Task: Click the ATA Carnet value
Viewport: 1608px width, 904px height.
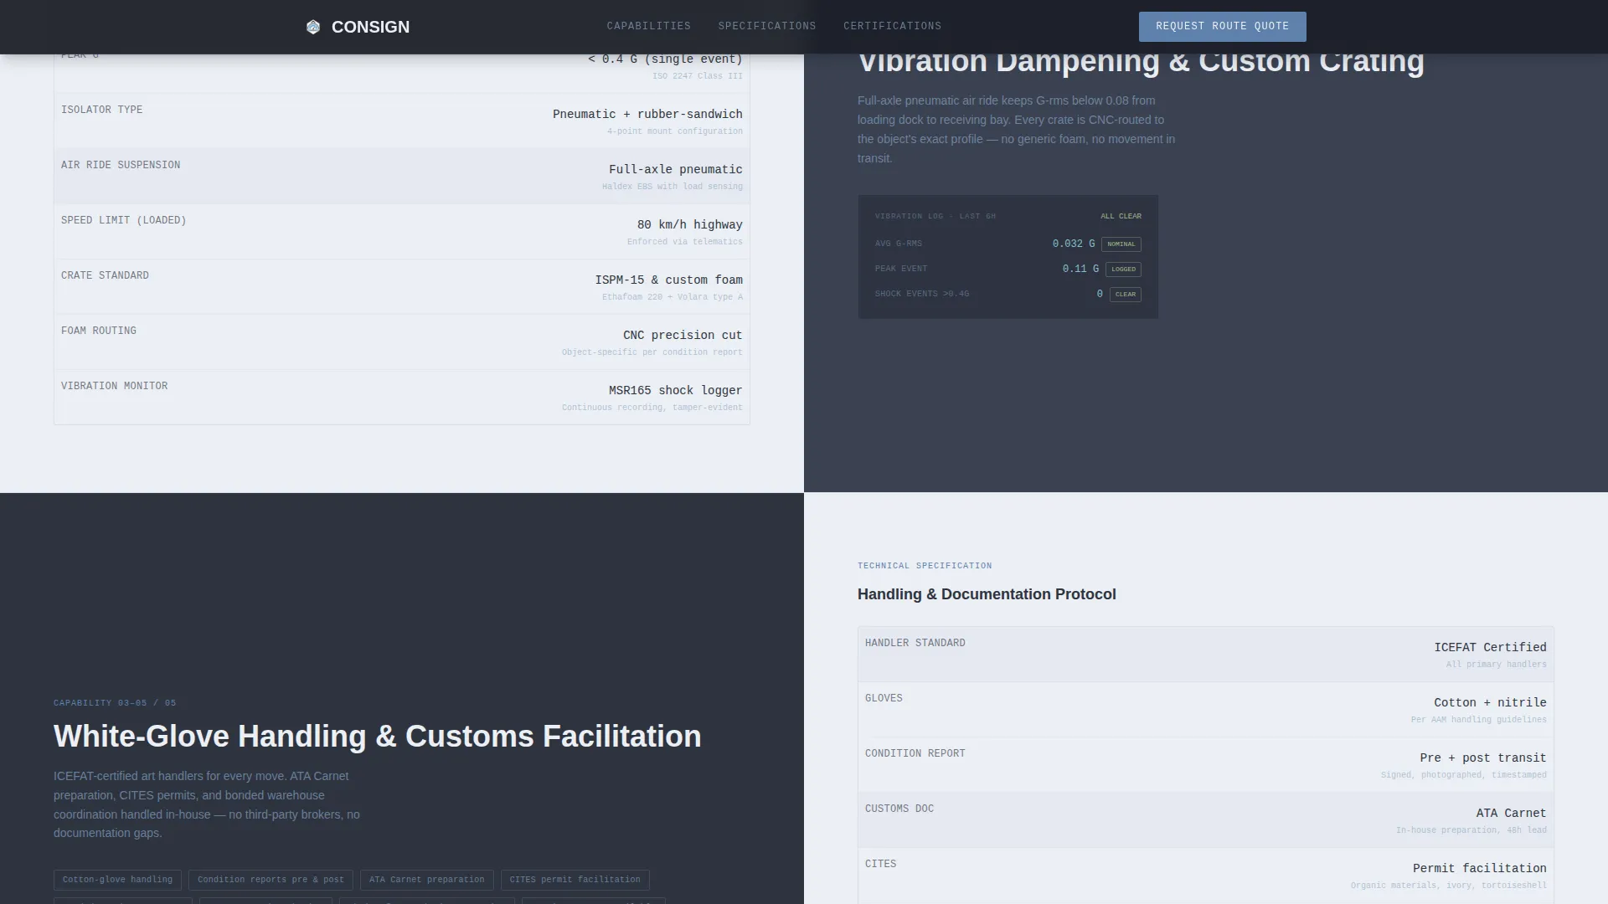Action: coord(1511,813)
